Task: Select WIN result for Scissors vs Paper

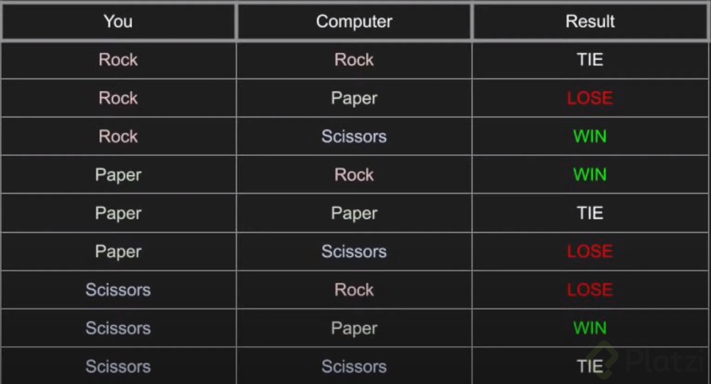Action: [590, 328]
